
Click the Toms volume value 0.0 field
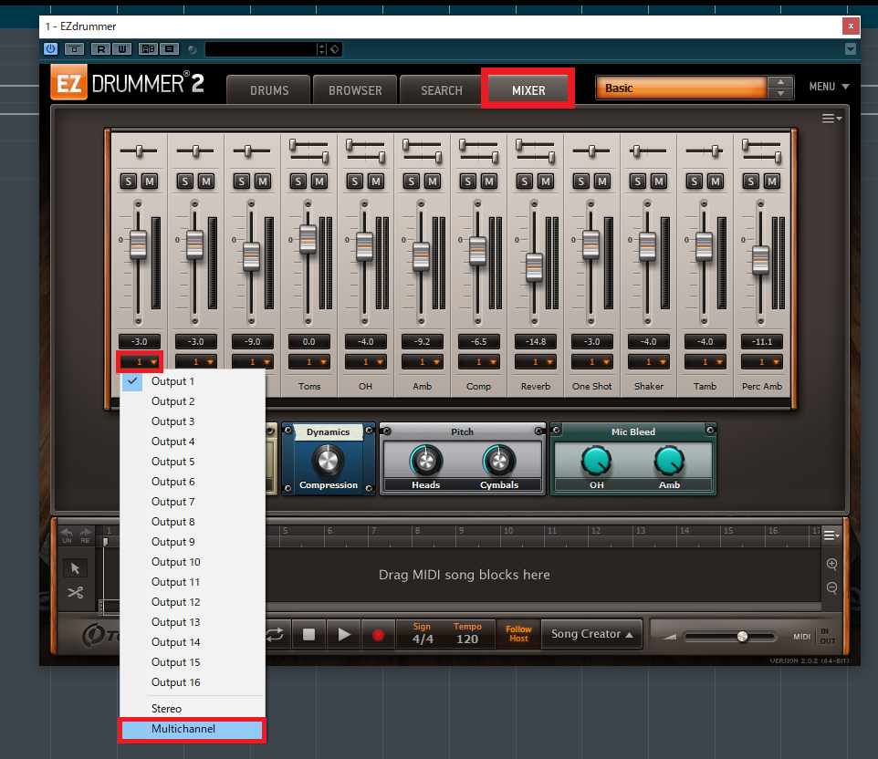coord(309,341)
